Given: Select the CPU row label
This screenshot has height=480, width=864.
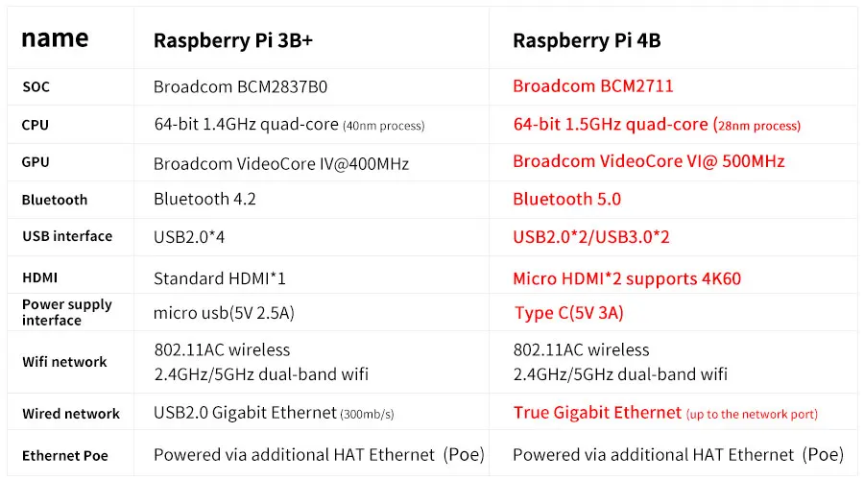Looking at the screenshot, I should [x=36, y=125].
